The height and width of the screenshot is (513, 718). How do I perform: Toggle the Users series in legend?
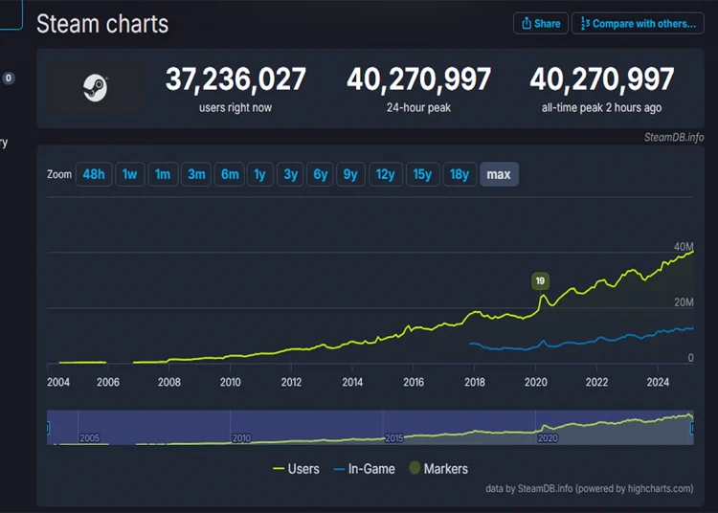(296, 469)
